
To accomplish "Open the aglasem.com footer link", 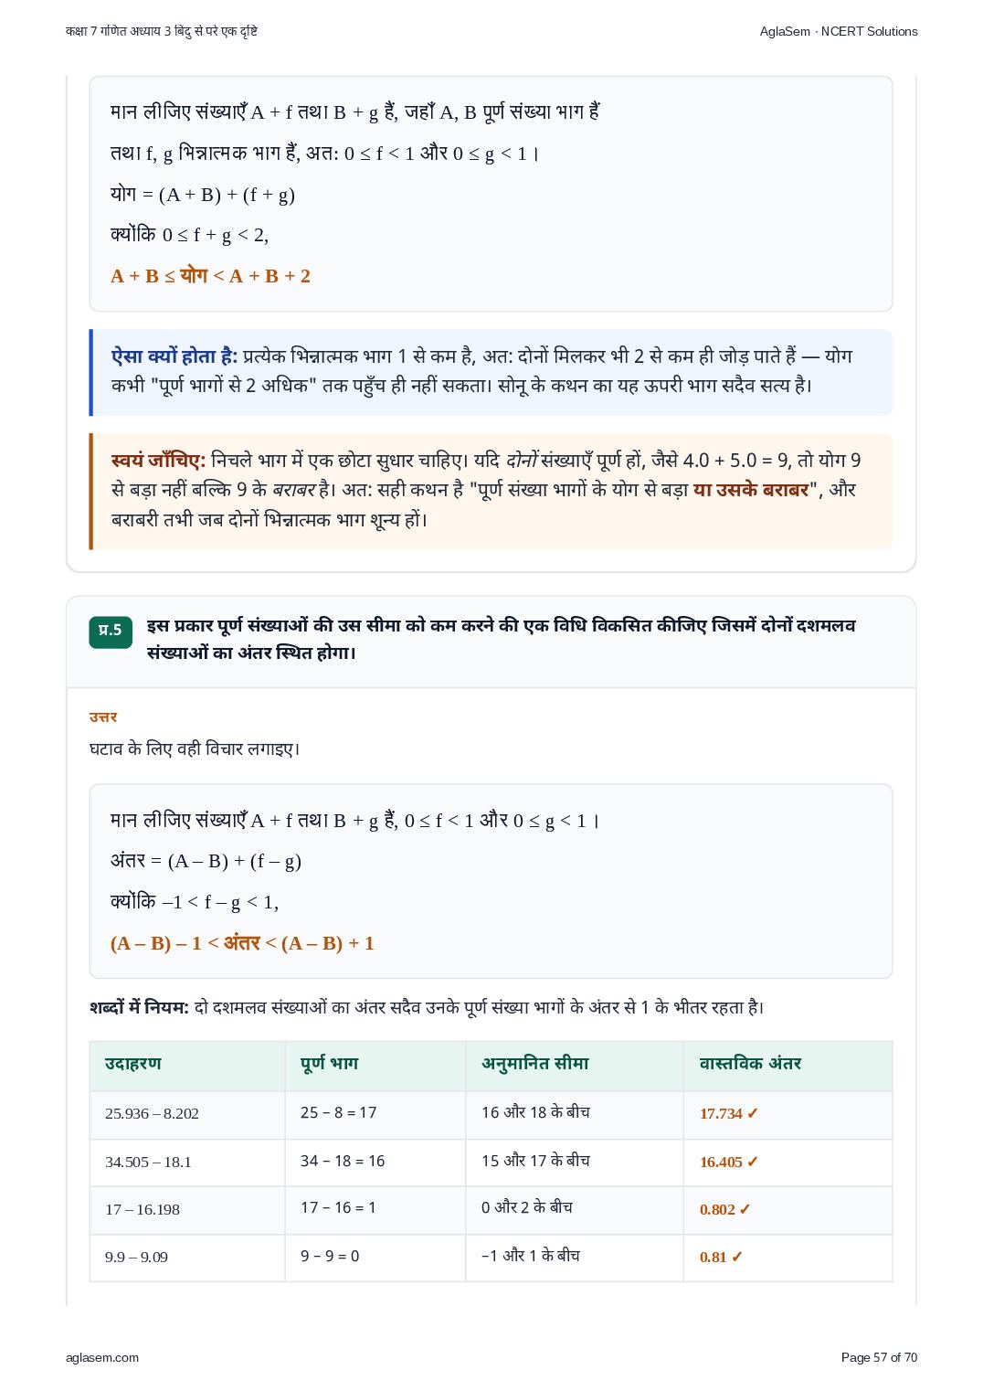I will click(x=102, y=1357).
